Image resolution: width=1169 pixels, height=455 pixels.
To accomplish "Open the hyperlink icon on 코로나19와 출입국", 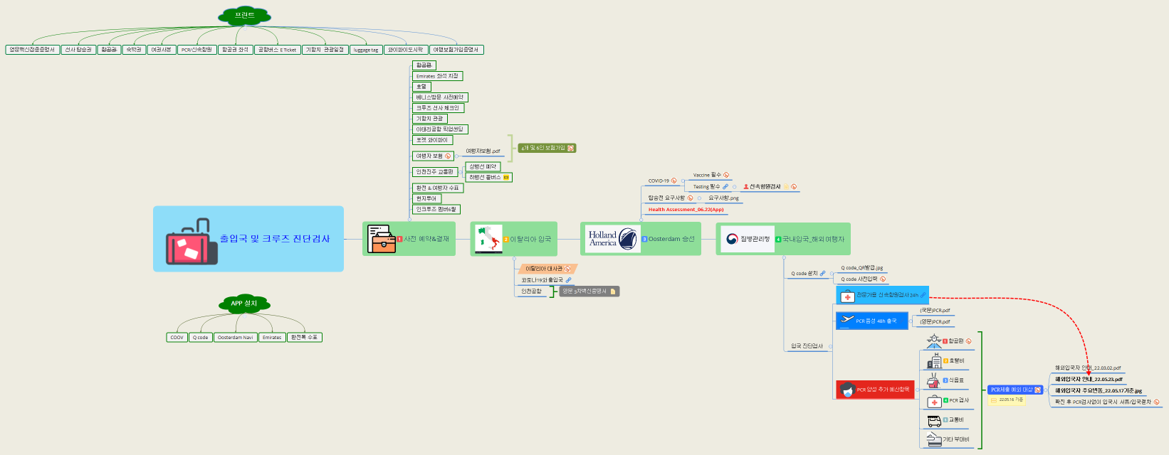I will click(x=568, y=280).
